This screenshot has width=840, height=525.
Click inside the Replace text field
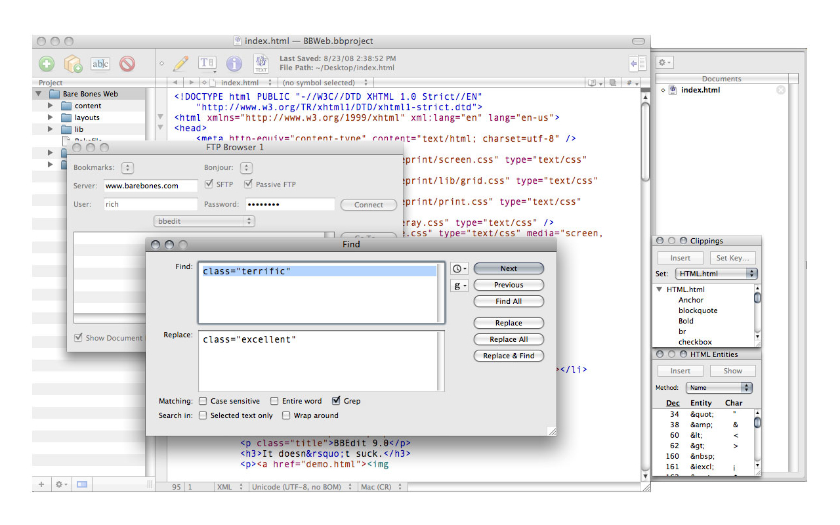click(x=321, y=360)
